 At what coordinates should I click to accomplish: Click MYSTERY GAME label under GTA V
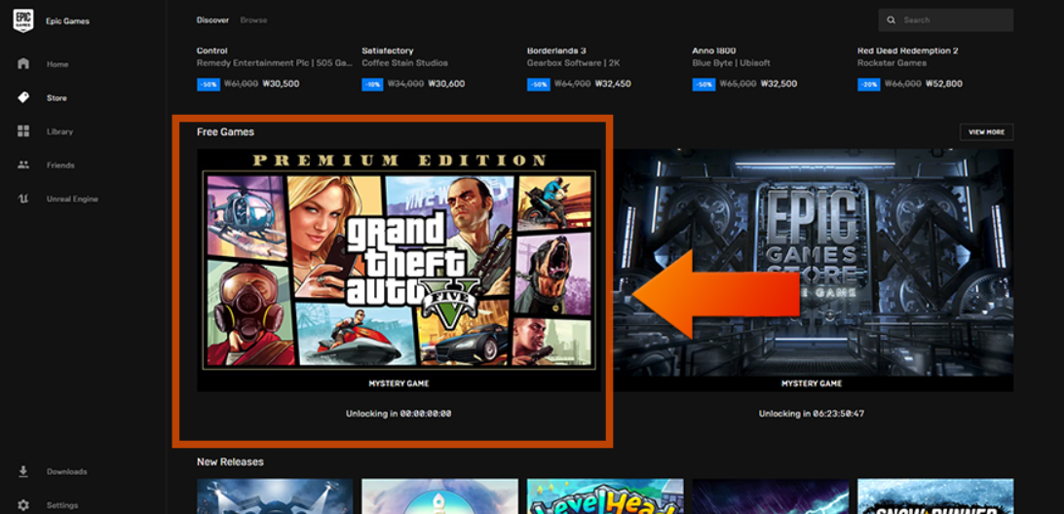(x=399, y=384)
